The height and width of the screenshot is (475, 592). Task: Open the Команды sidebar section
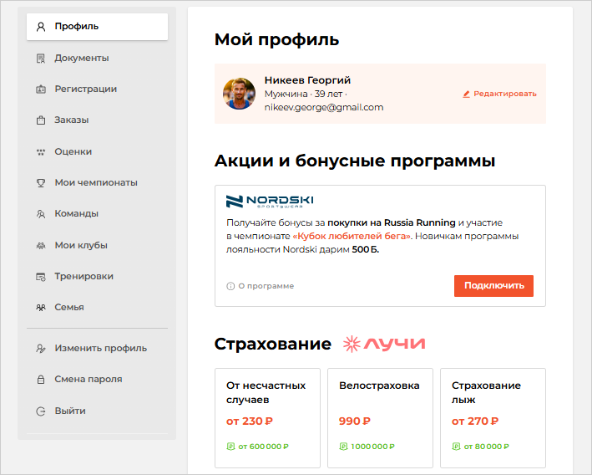click(76, 214)
